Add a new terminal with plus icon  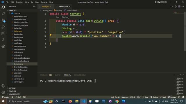(x=175, y=75)
